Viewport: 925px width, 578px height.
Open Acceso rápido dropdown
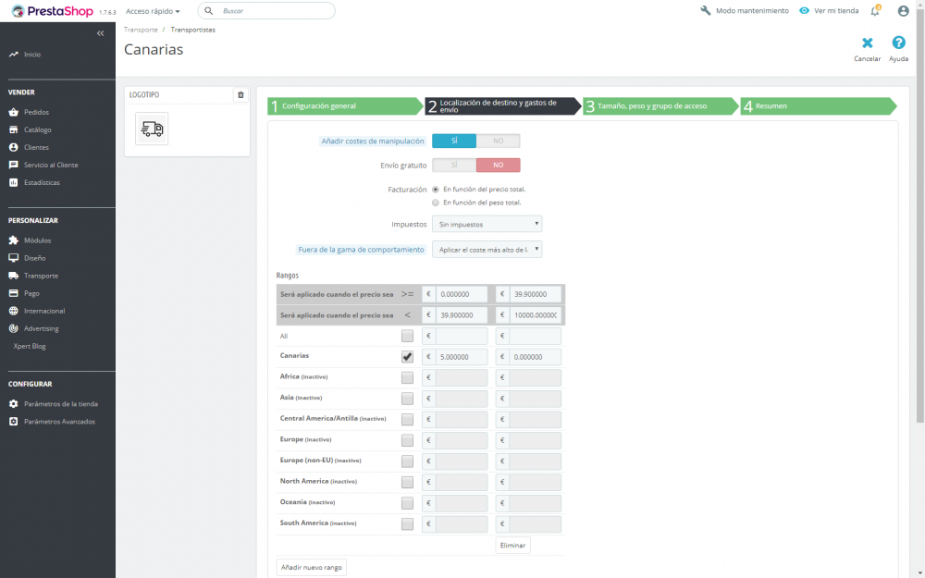tap(153, 11)
